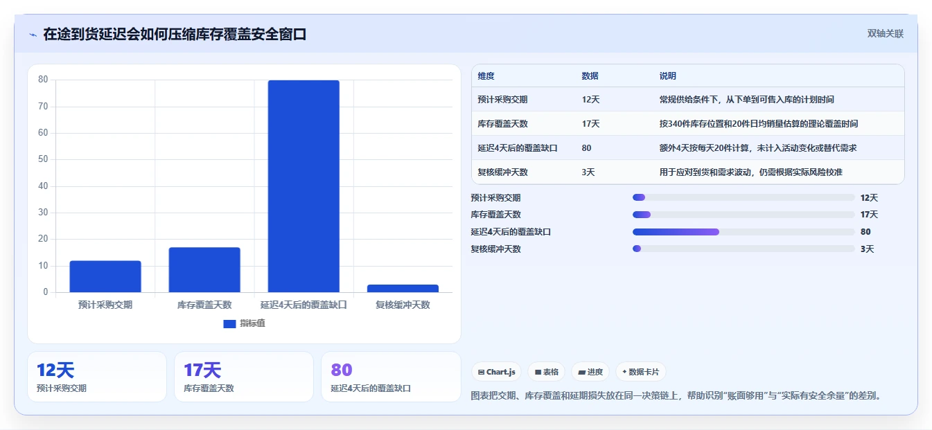This screenshot has width=932, height=430.
Task: Click the 表格 chip
Action: tap(547, 372)
